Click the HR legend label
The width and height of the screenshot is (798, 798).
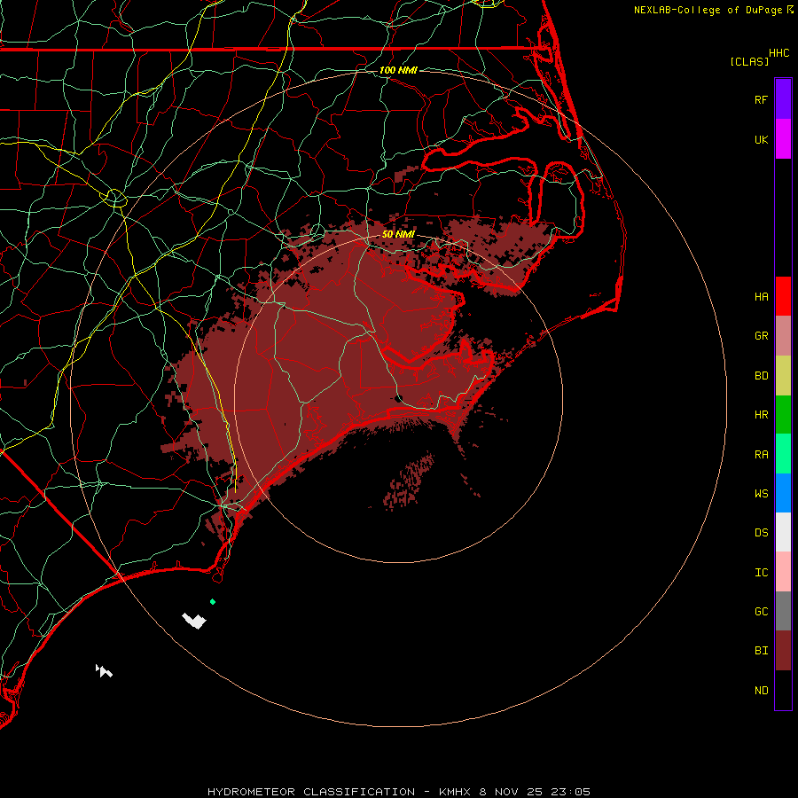click(761, 415)
